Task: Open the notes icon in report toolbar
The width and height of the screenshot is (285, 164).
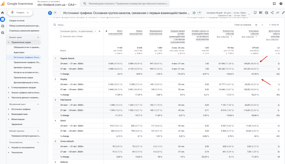Action: (255, 13)
